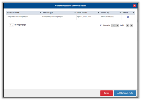Click the Cancel button
141x100 pixels.
[x=107, y=93]
